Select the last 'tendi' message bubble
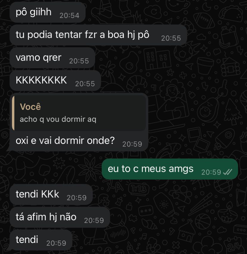The height and width of the screenshot is (254, 247). [x=41, y=240]
